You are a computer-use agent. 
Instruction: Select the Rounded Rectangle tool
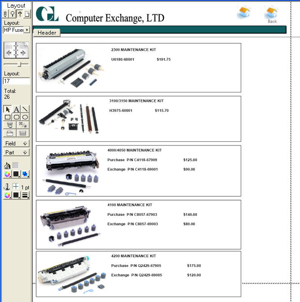tap(16, 117)
